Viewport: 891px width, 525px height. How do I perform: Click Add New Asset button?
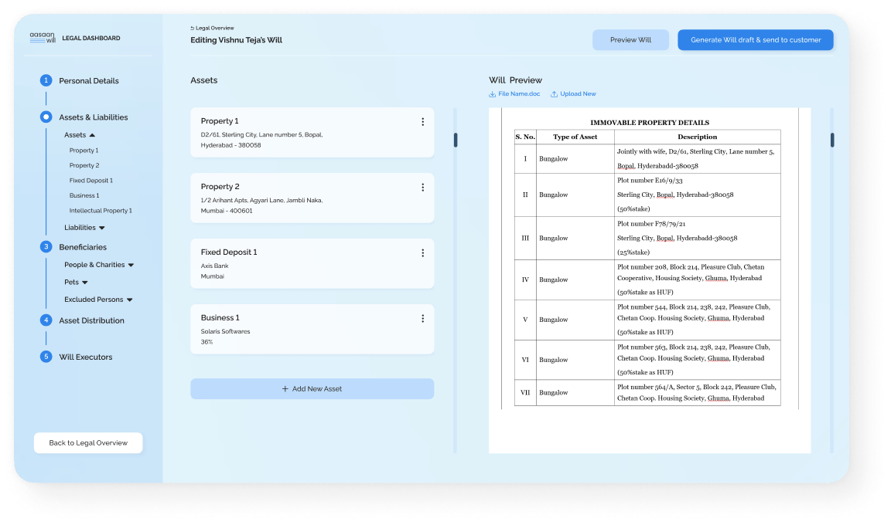coord(312,389)
